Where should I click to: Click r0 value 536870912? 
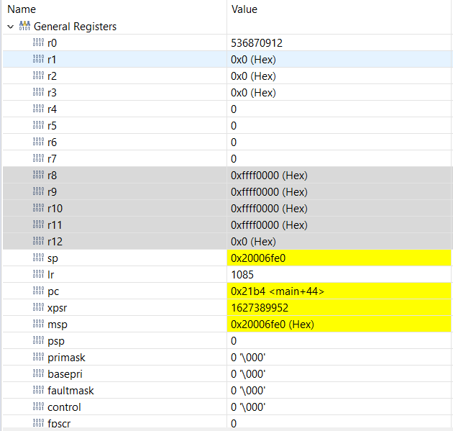[257, 43]
